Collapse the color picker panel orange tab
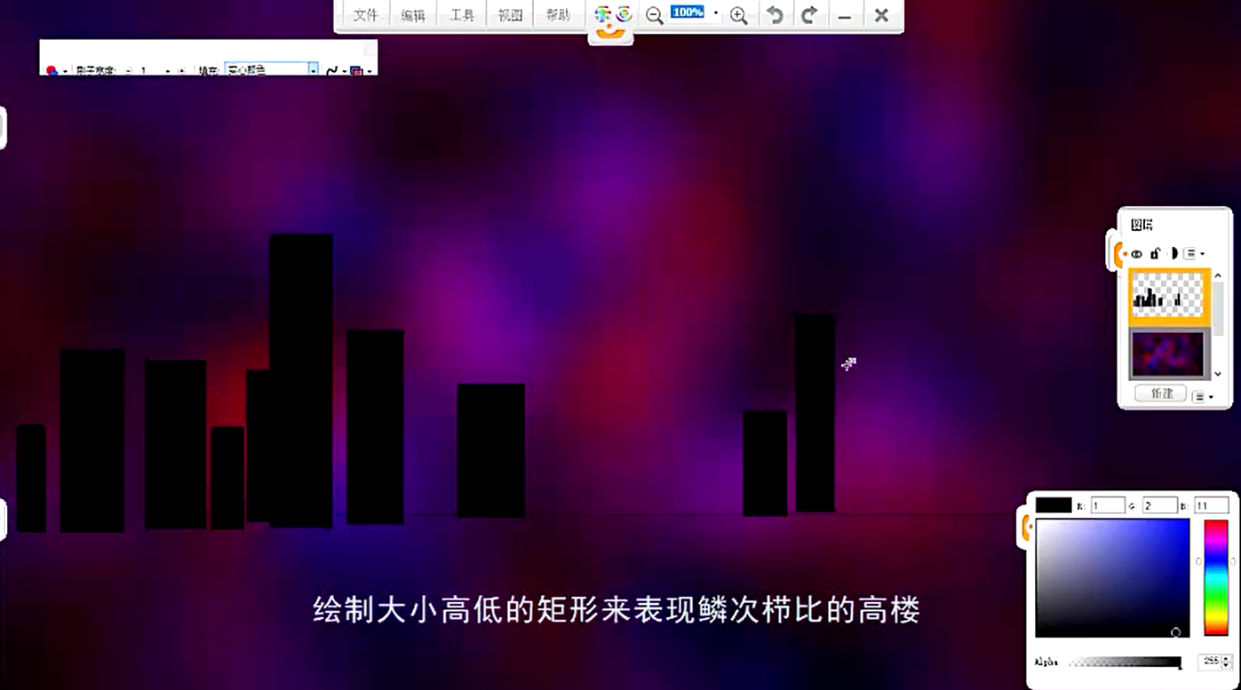Screen dimensions: 1241x690 click(1024, 529)
